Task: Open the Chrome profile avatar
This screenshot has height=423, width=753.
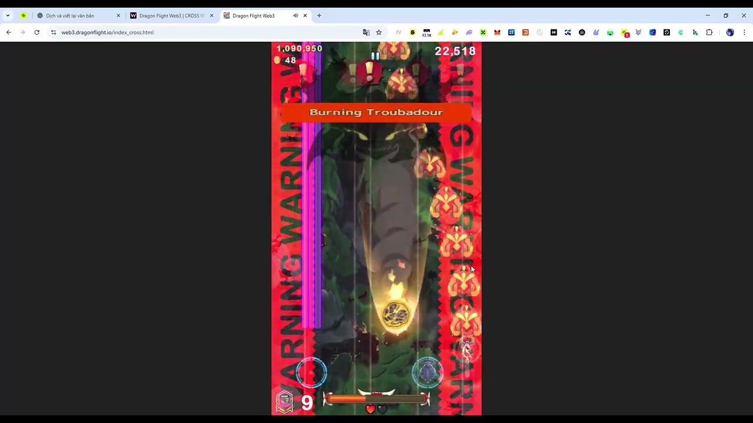Action: (730, 32)
